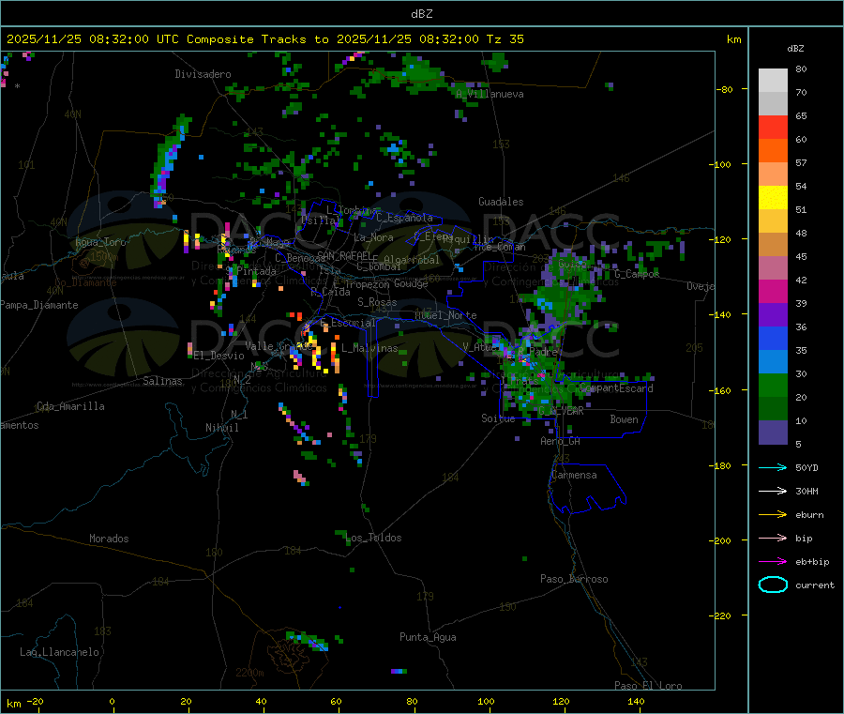Click the yellow 51 dBZ color swatch

773,198
